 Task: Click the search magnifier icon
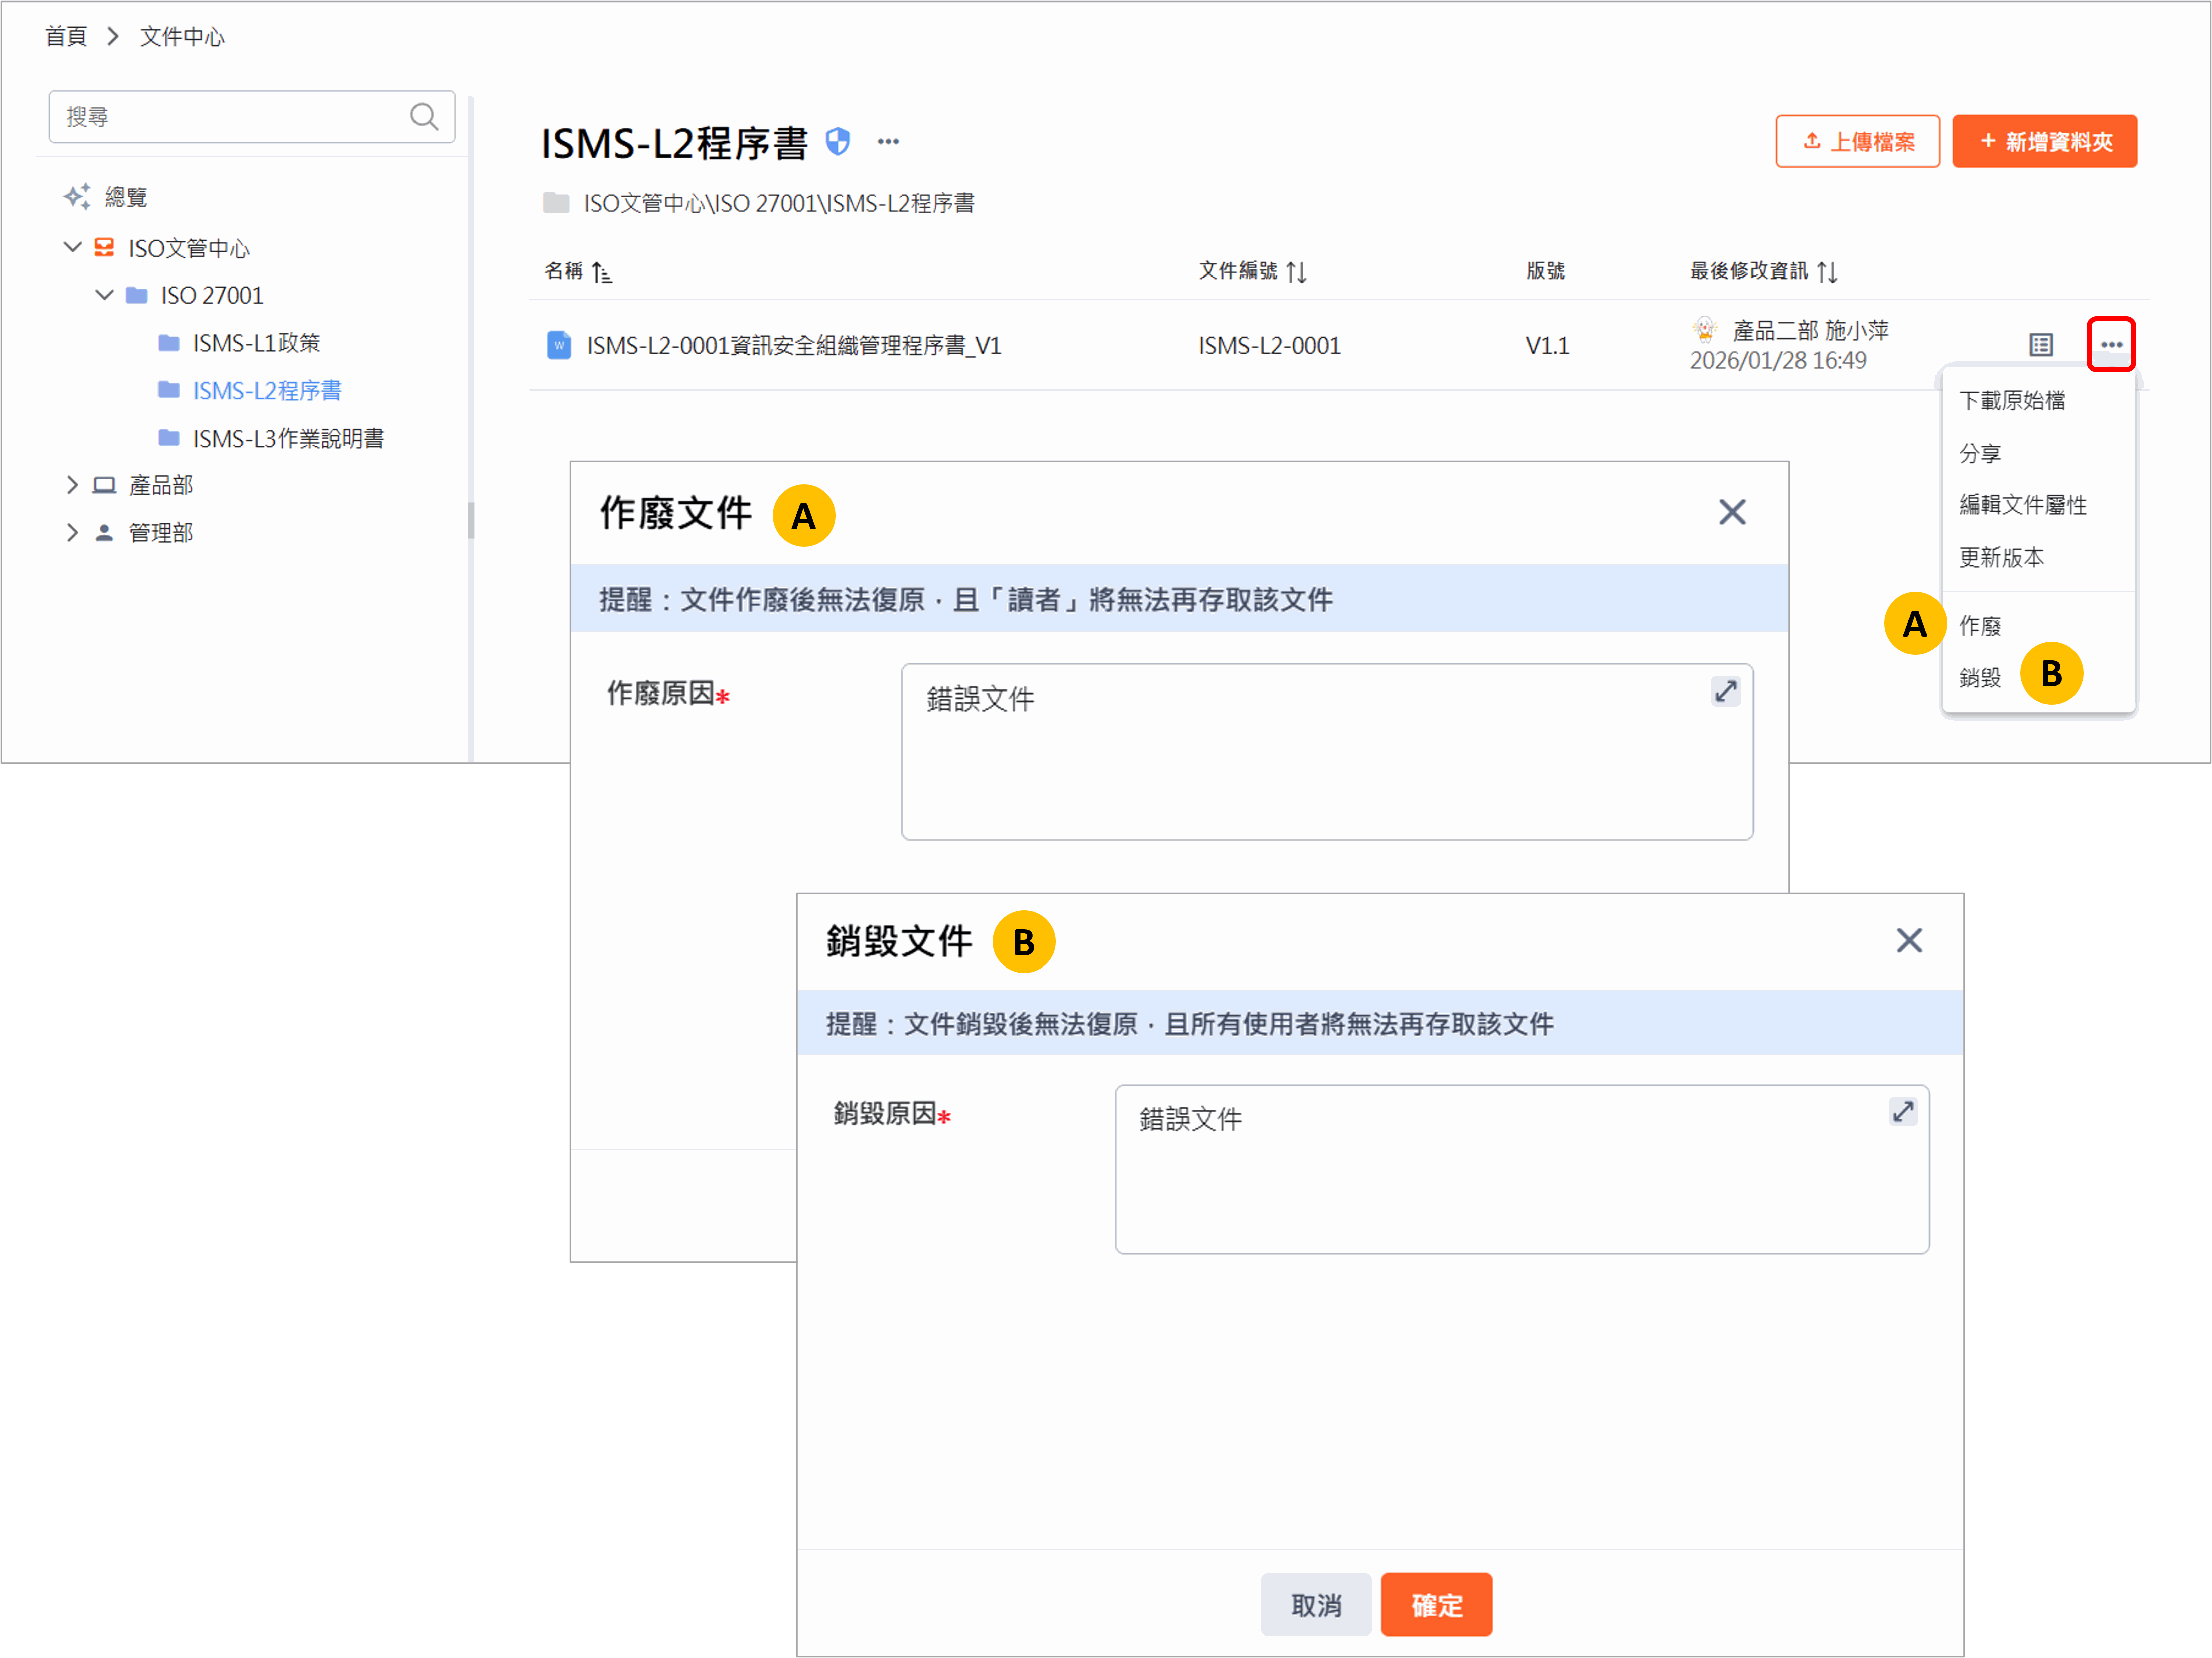pos(424,117)
